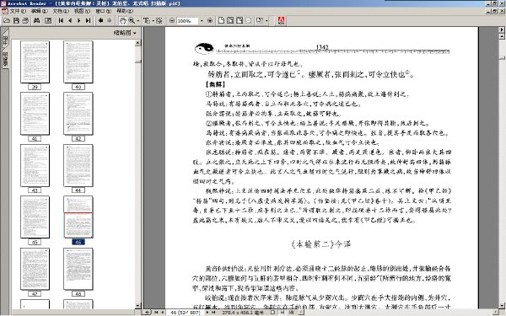506x316 pixels.
Task: Click the page size 279.4 x 406.1 readout
Action: pos(243,312)
